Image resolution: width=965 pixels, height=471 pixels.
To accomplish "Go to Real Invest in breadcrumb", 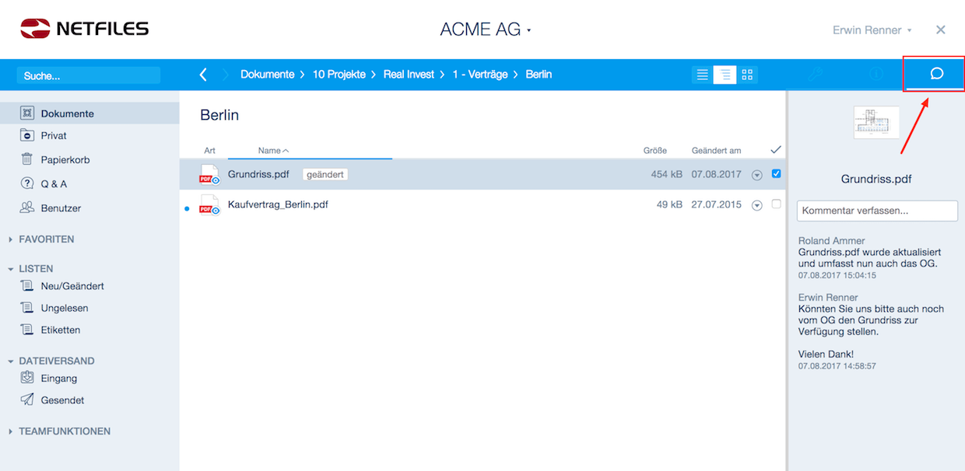I will (409, 75).
